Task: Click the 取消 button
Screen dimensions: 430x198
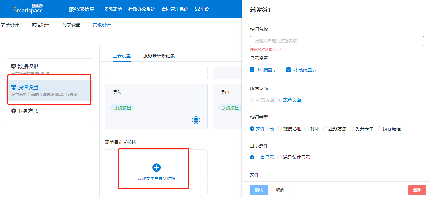Action: click(x=280, y=190)
